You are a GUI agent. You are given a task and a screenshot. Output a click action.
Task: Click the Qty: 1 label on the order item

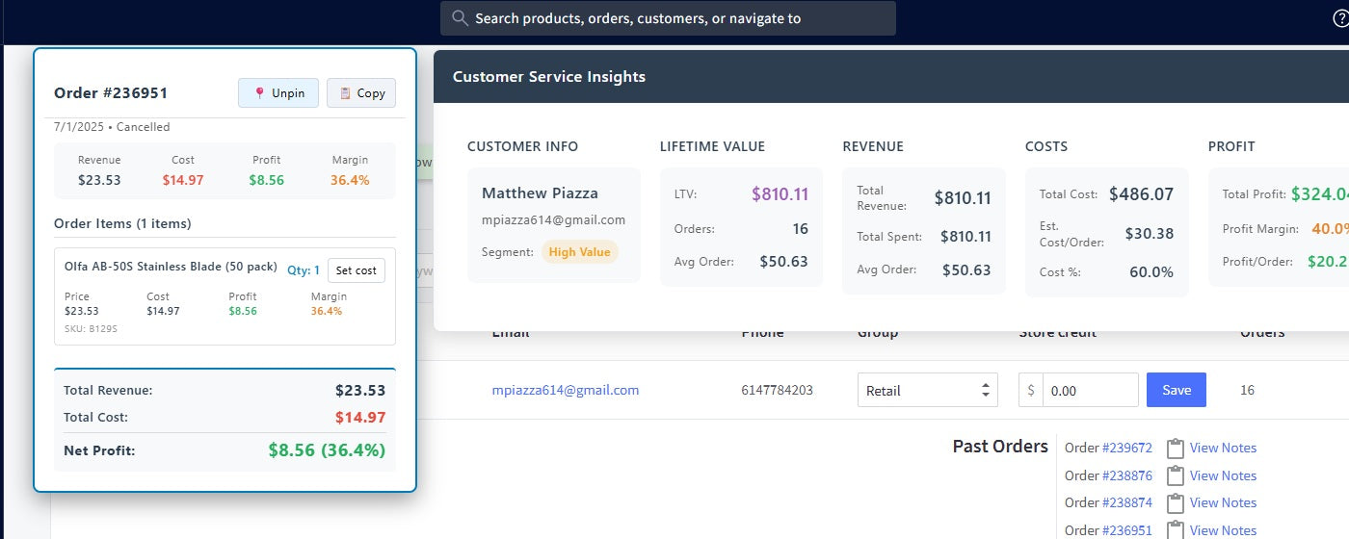pyautogui.click(x=303, y=270)
